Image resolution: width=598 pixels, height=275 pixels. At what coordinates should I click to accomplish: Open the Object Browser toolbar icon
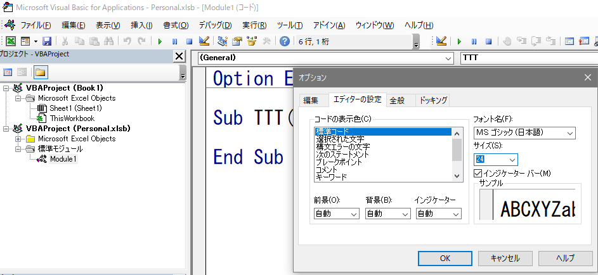click(252, 41)
